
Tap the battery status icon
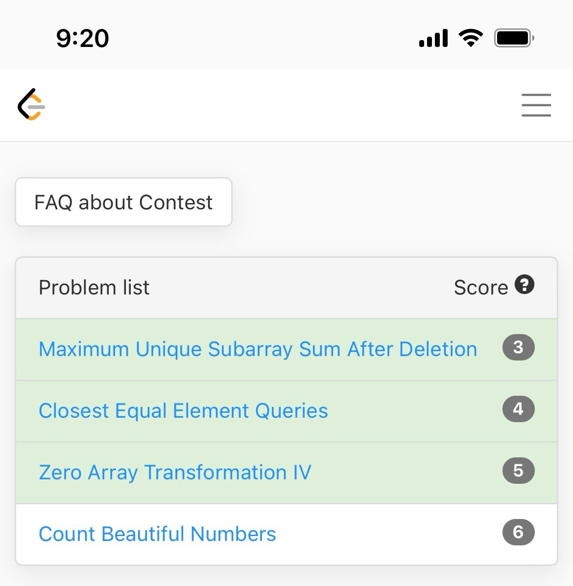coord(514,38)
